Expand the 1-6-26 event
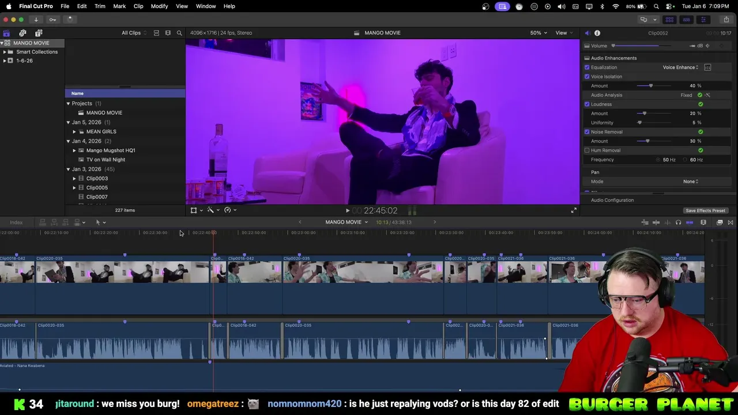 5,61
